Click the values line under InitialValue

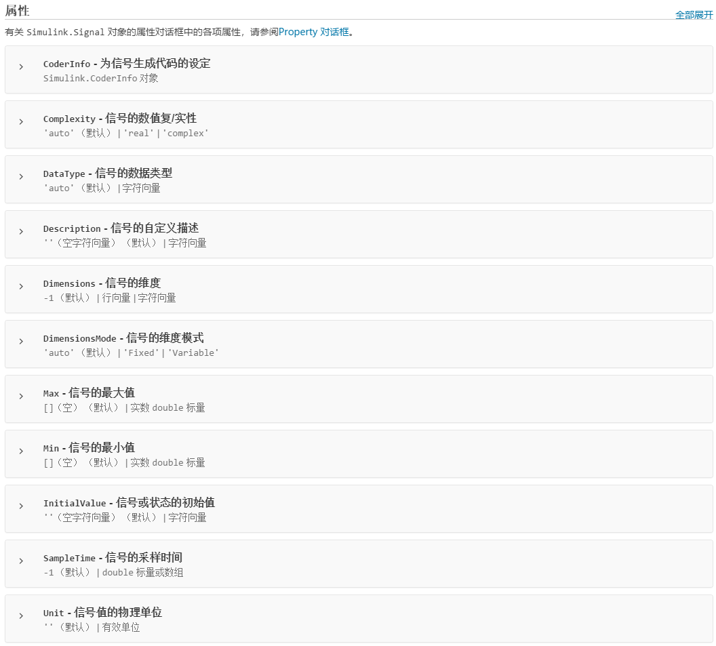(125, 517)
